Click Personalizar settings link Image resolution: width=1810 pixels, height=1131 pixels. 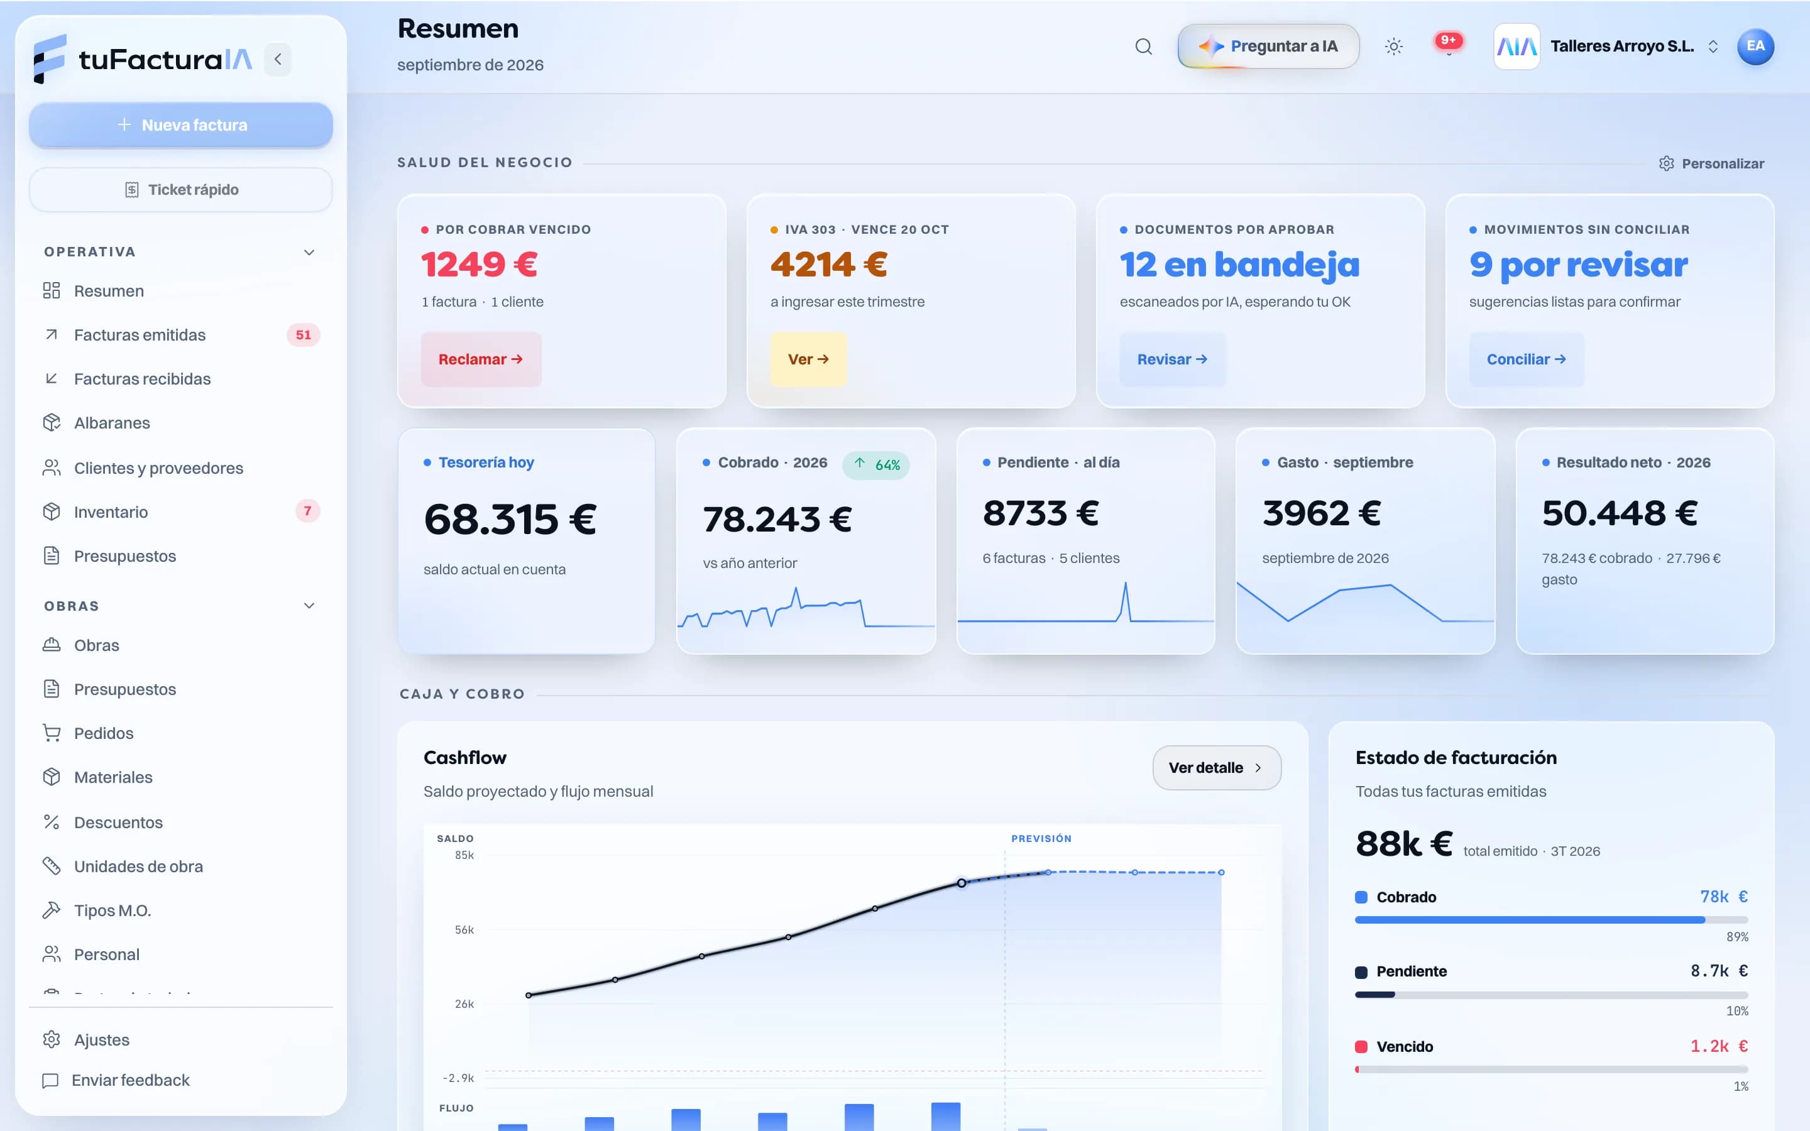(1711, 164)
